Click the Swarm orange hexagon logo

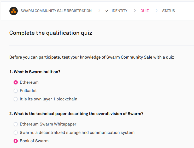point(14,11)
